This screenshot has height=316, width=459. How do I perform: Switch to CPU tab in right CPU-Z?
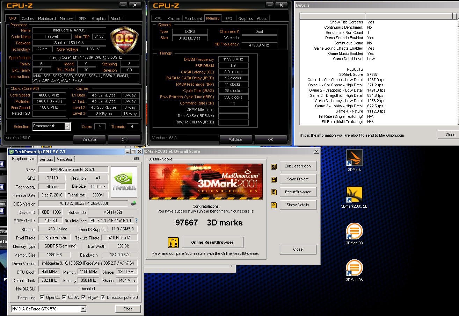(159, 19)
